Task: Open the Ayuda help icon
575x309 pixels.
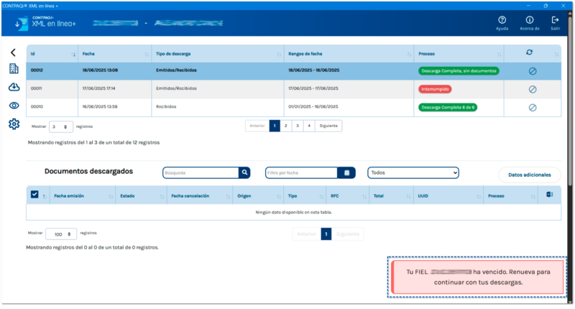Action: point(502,21)
